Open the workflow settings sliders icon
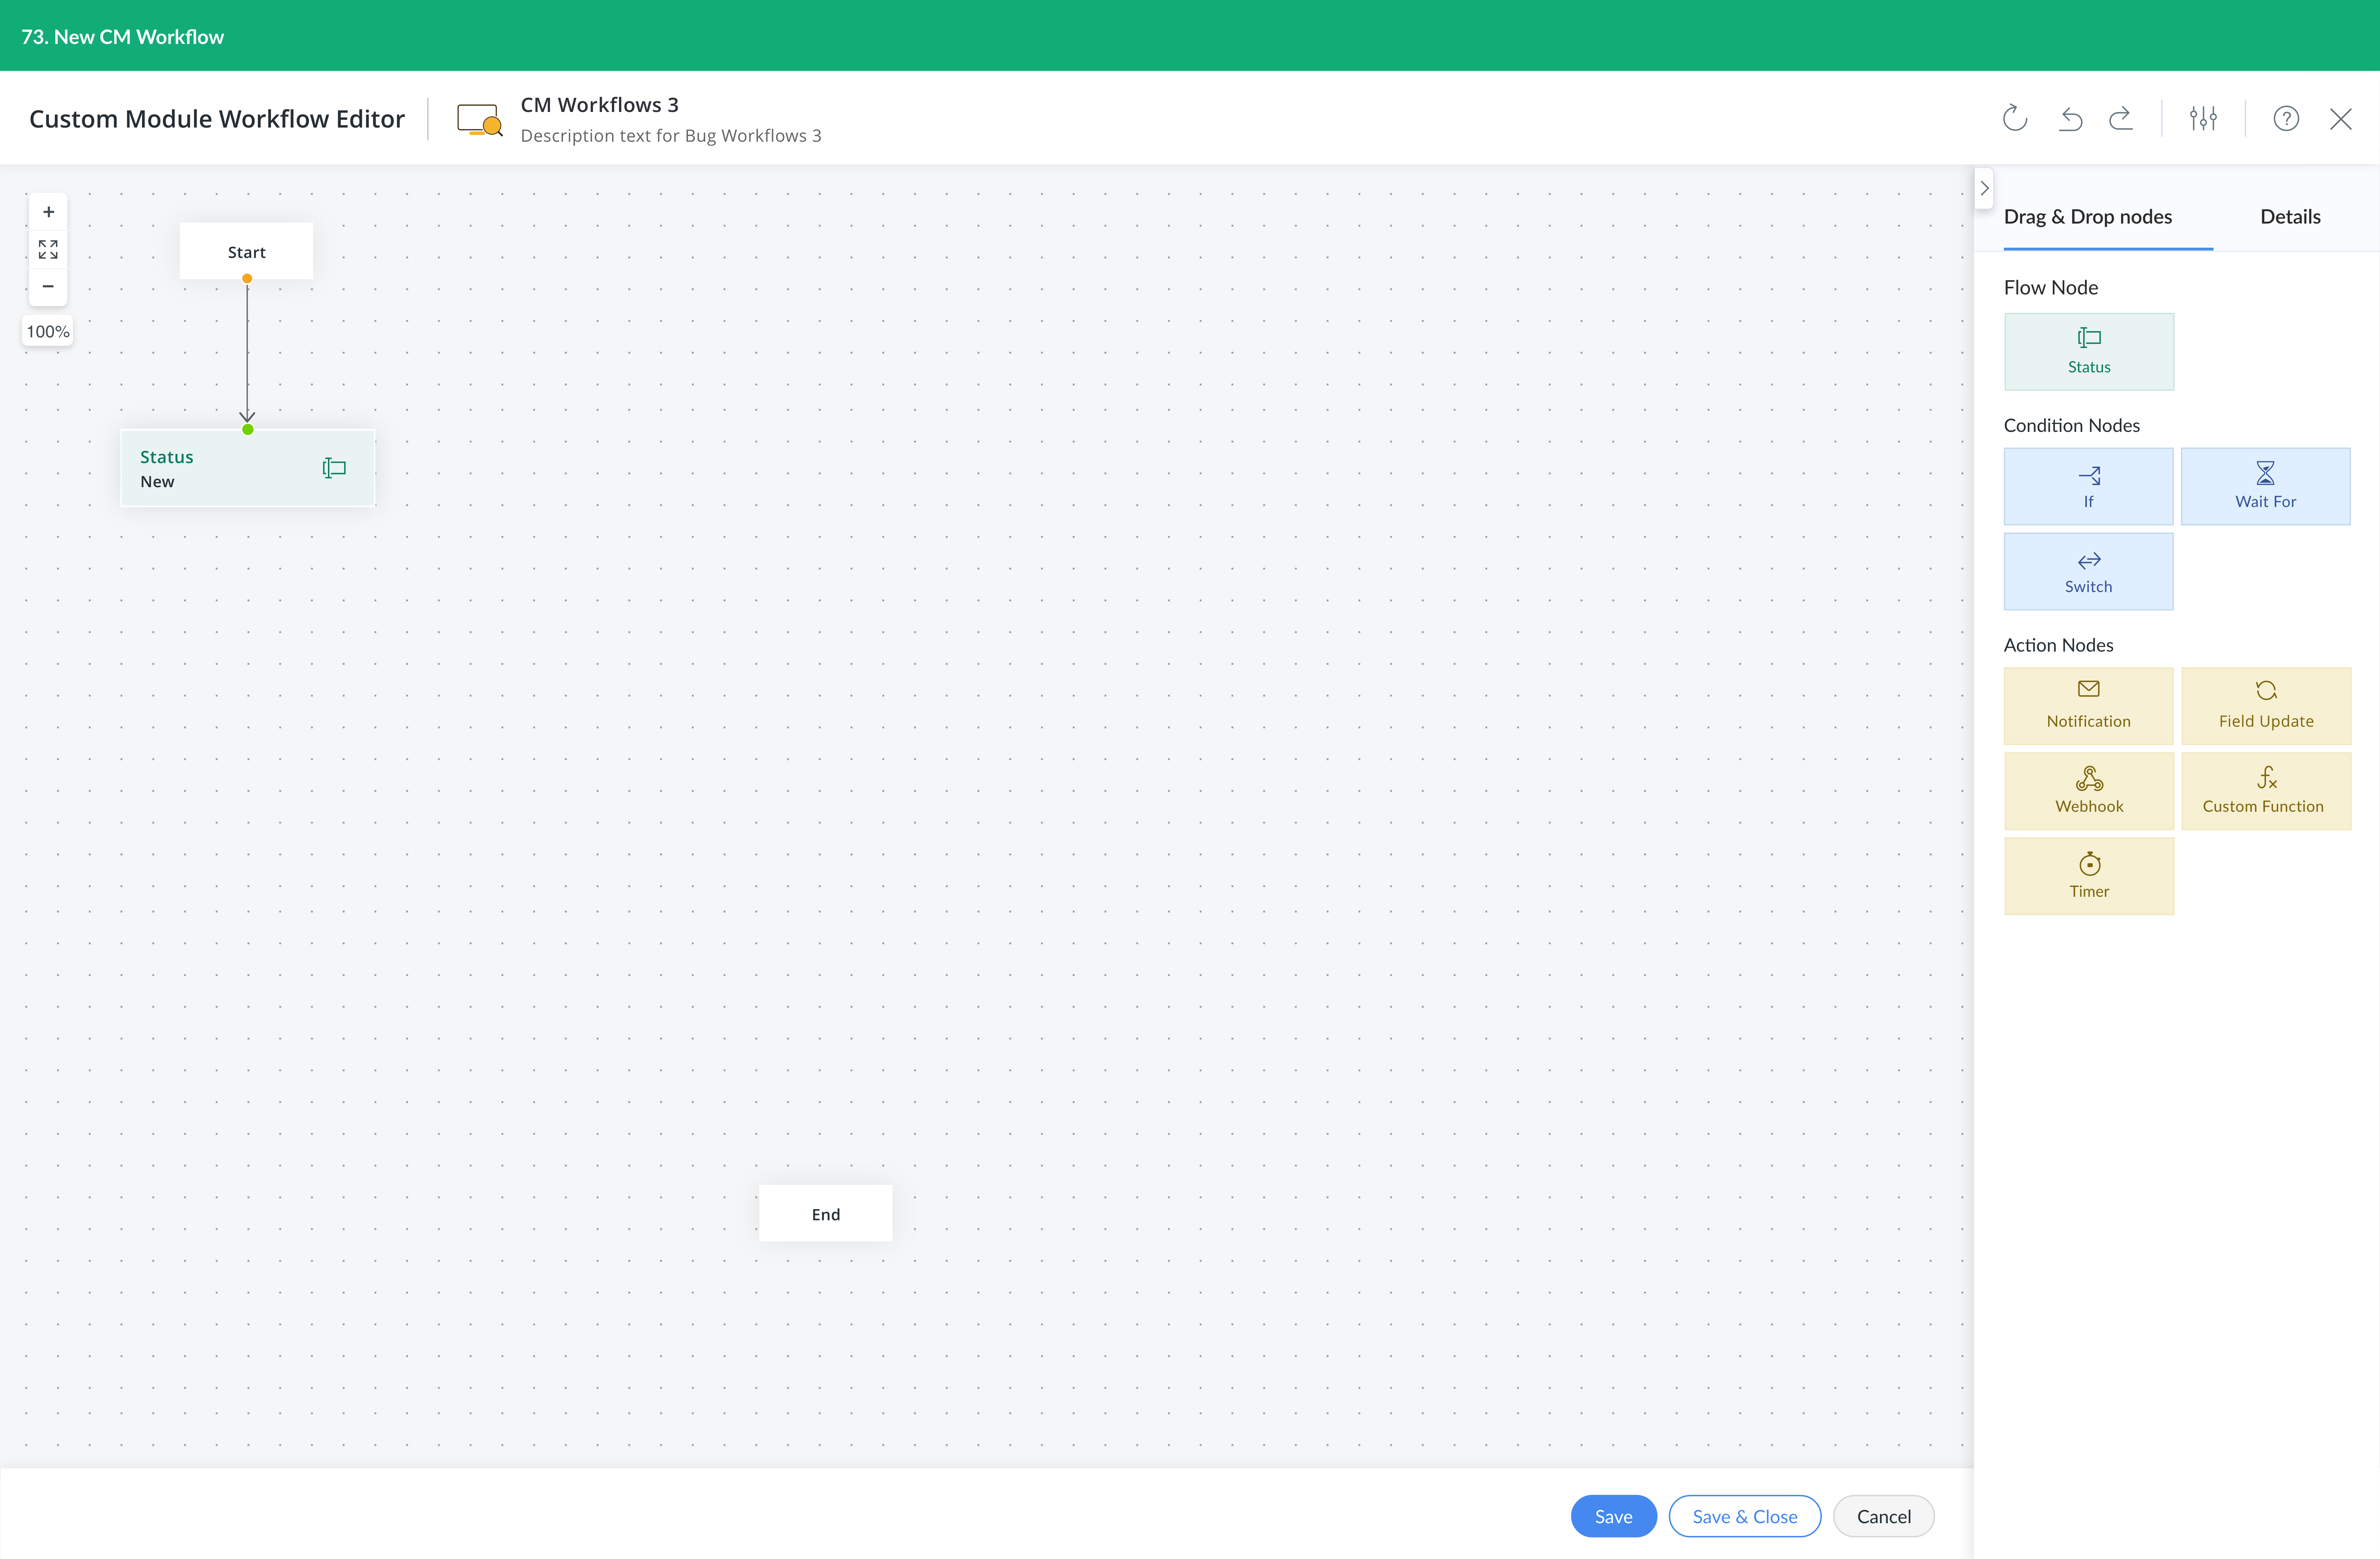 [x=2203, y=118]
